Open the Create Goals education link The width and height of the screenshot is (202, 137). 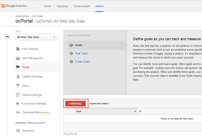82,62
